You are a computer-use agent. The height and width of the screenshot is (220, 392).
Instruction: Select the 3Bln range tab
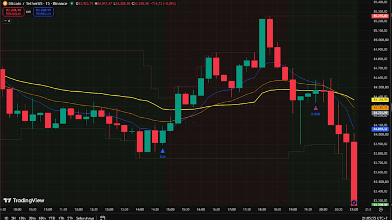(x=32, y=218)
